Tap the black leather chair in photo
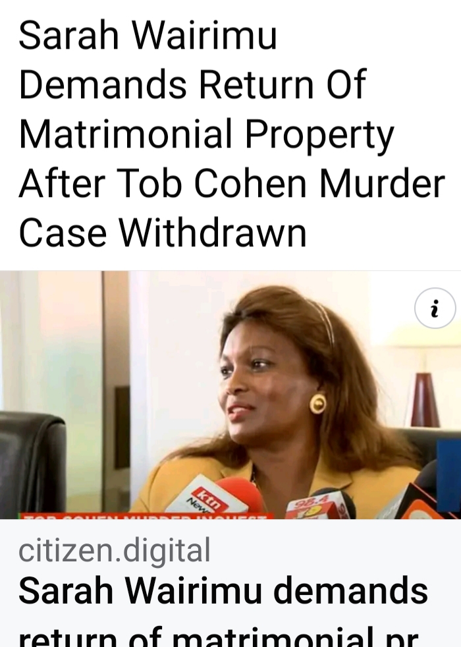The width and height of the screenshot is (461, 647). 32,464
